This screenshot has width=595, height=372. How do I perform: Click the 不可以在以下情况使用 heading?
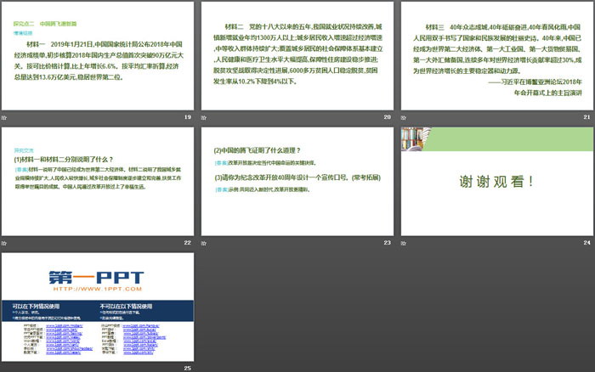(x=127, y=306)
